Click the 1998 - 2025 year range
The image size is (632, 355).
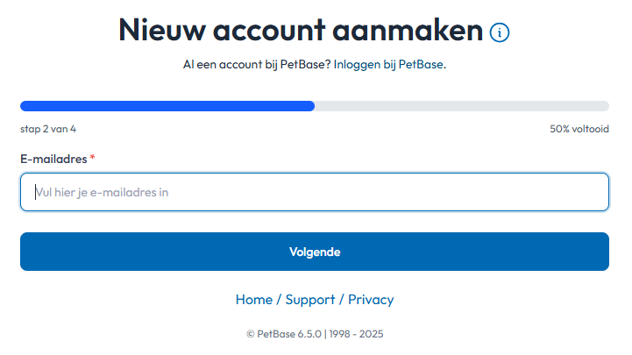point(356,334)
